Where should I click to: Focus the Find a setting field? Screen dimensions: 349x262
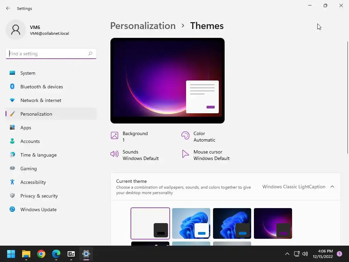click(x=51, y=54)
